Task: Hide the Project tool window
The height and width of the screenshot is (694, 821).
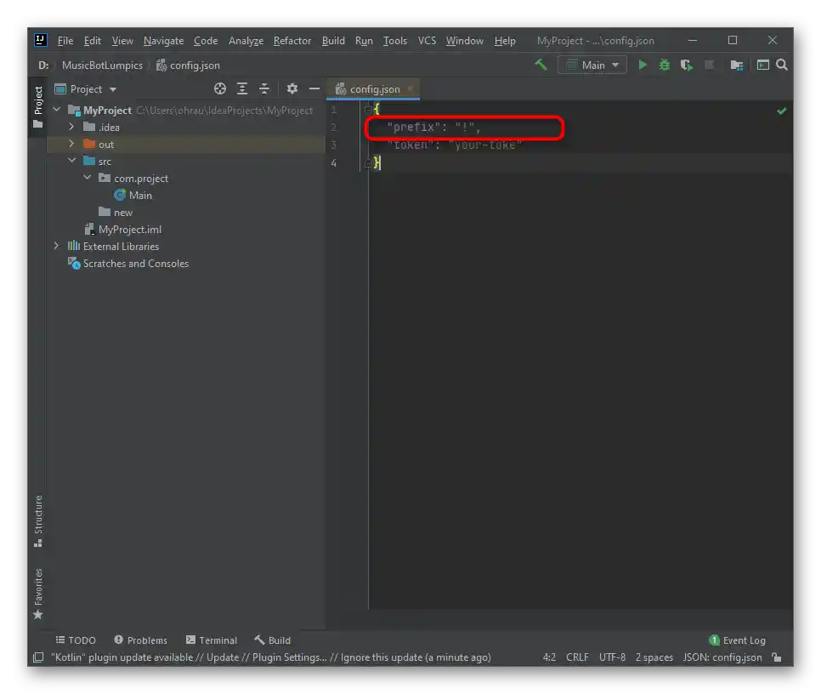Action: point(314,88)
